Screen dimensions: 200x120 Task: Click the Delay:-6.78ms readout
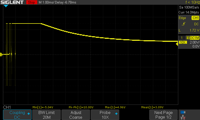(x=65, y=2)
